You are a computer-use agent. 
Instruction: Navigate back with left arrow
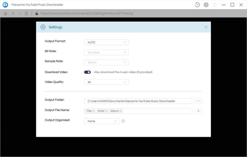[x=13, y=14]
